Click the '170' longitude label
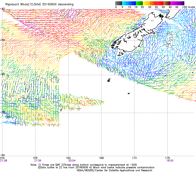This screenshot has width=196, height=172. coord(134,158)
